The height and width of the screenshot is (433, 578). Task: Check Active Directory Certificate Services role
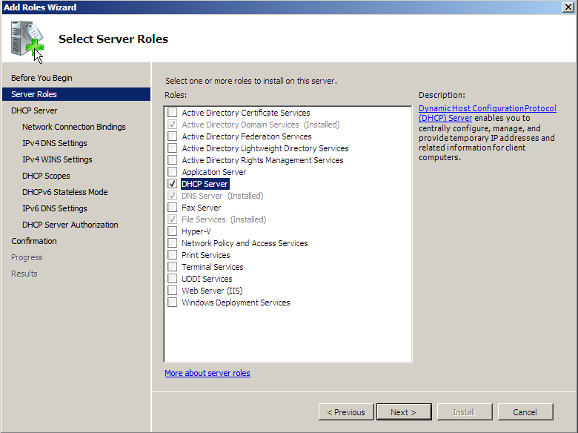(x=172, y=112)
